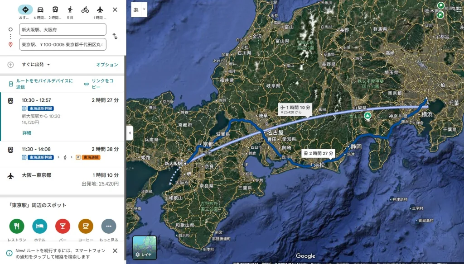The image size is (464, 264).
Task: Select the 大阪ー東京都 flight option
Action: click(63, 179)
